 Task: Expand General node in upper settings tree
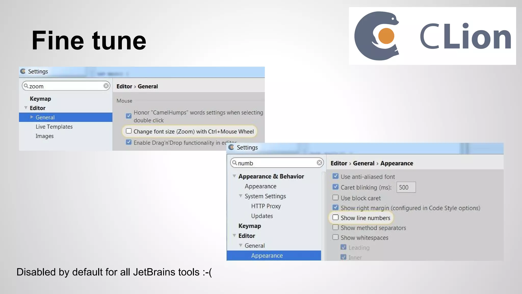pos(32,117)
